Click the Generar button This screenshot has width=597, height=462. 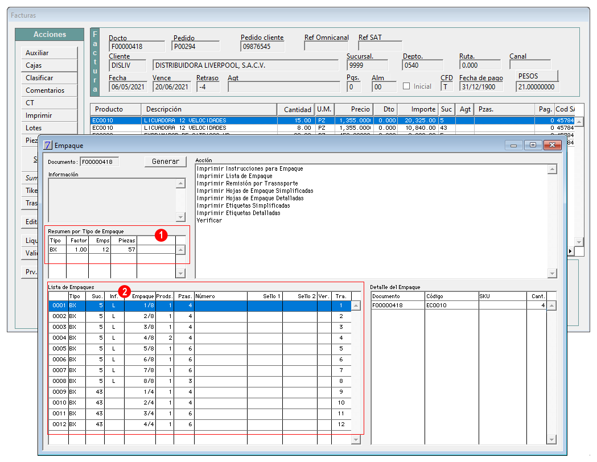(x=165, y=162)
